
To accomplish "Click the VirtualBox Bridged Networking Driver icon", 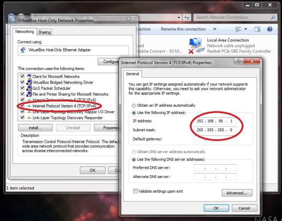I will click(x=29, y=82).
